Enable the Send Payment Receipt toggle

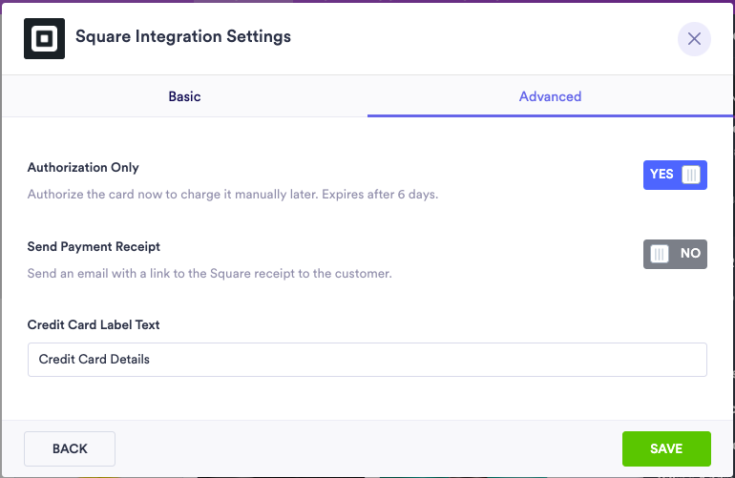675,254
